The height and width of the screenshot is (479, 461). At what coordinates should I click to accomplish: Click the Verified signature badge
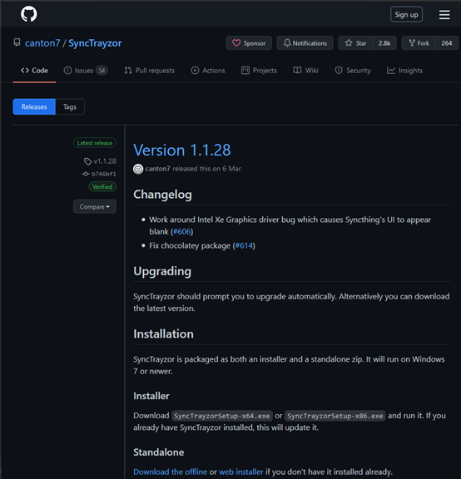point(102,186)
